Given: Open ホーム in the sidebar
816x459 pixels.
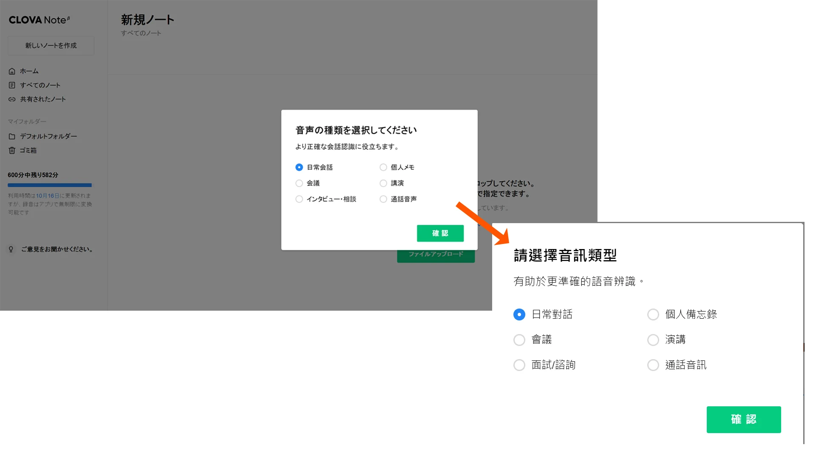Looking at the screenshot, I should click(x=29, y=71).
